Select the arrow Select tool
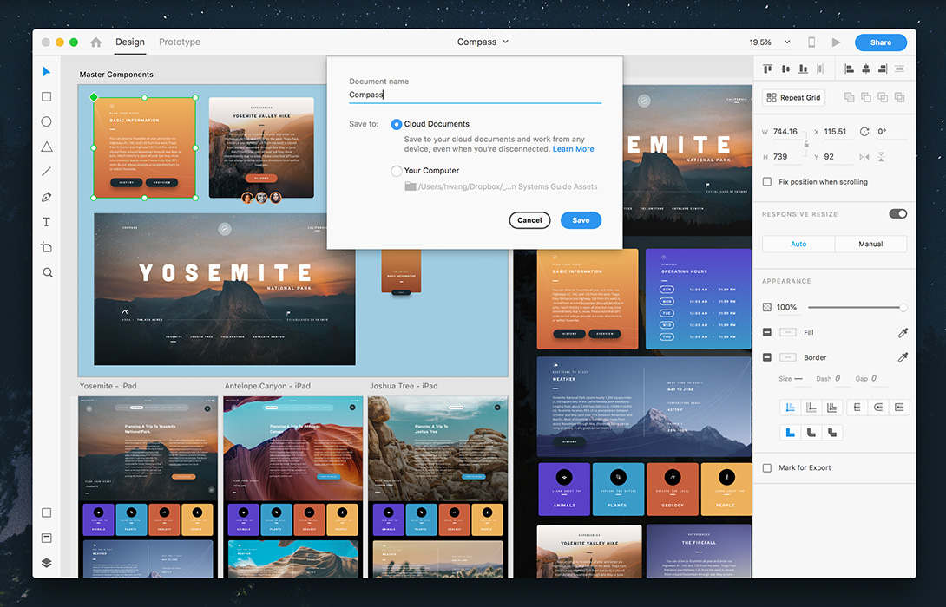The width and height of the screenshot is (946, 607). click(47, 72)
